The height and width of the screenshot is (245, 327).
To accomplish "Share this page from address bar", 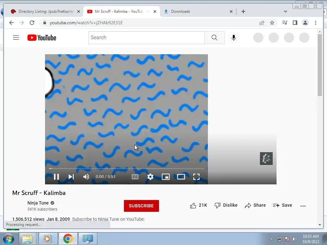I will click(x=262, y=23).
